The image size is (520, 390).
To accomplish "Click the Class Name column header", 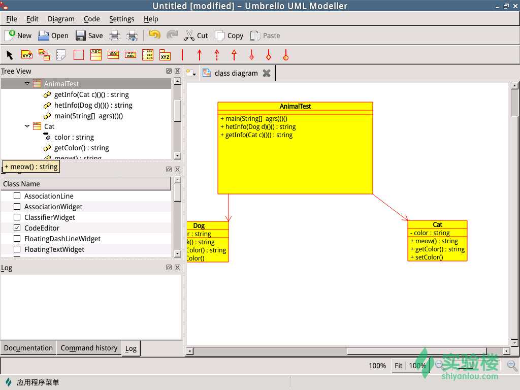I will 86,184.
